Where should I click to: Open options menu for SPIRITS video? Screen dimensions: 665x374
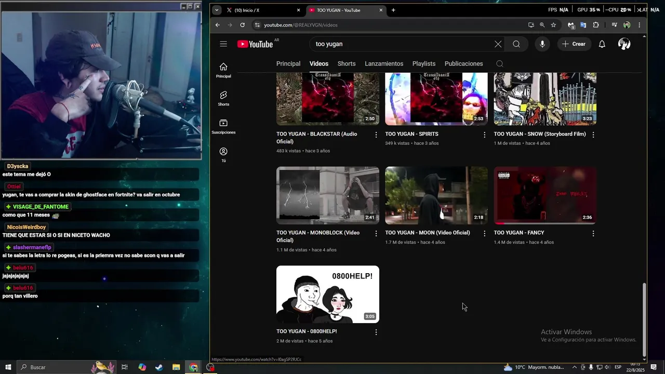[485, 135]
